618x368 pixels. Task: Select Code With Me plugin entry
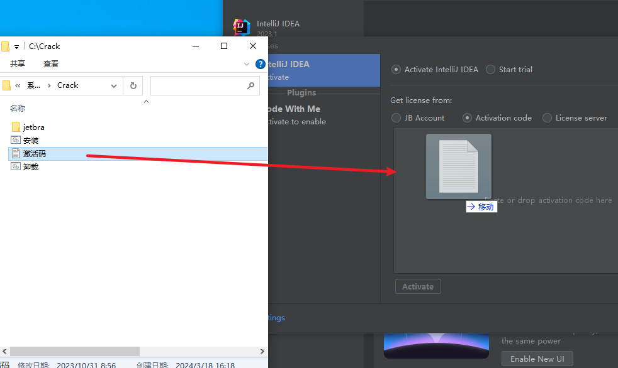pos(324,115)
